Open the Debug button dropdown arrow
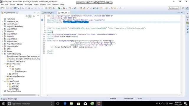 56,8
